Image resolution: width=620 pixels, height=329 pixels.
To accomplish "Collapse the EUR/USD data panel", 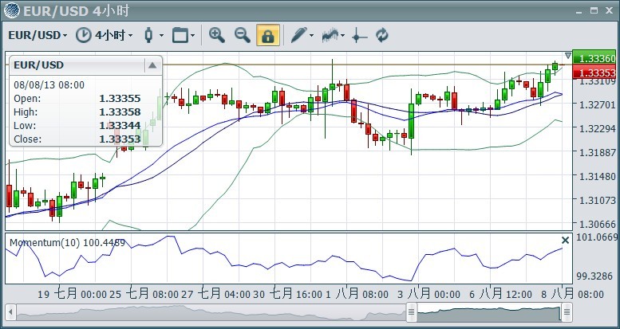I will 152,65.
